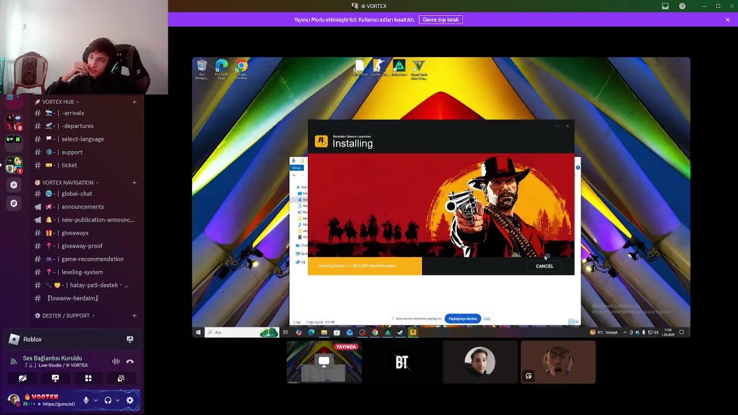The width and height of the screenshot is (738, 415).
Task: Dismiss the streamer mode banner
Action: (x=728, y=20)
